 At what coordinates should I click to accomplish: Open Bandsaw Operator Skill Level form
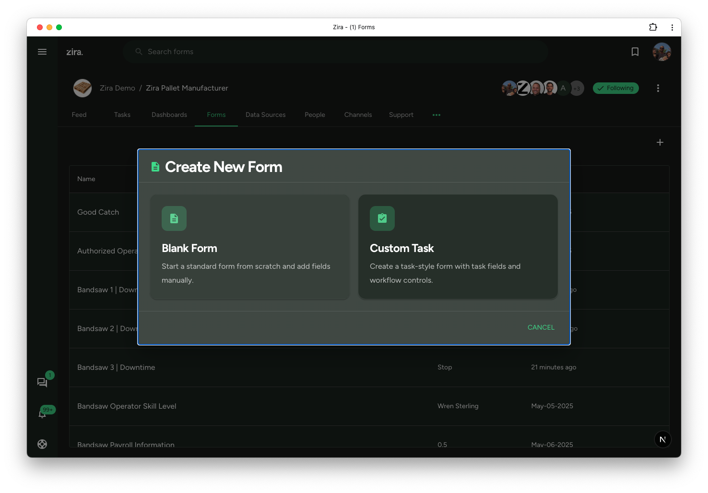369,406
